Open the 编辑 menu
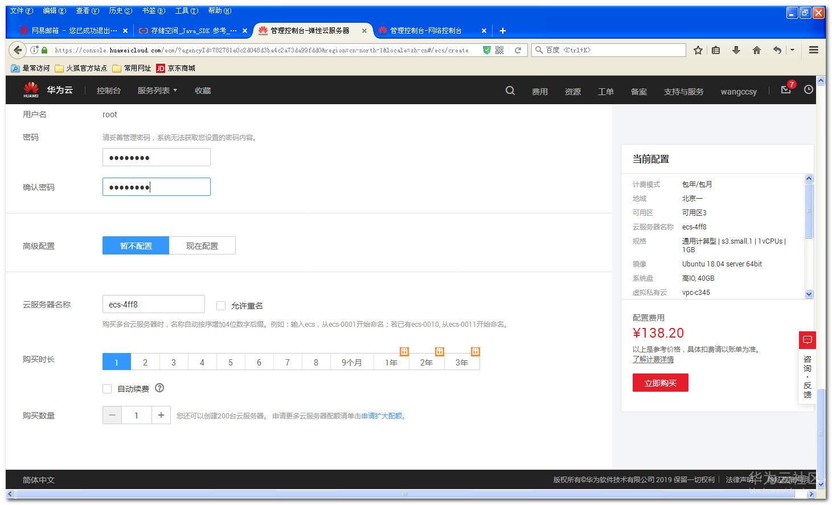Image resolution: width=832 pixels, height=505 pixels. (x=55, y=11)
